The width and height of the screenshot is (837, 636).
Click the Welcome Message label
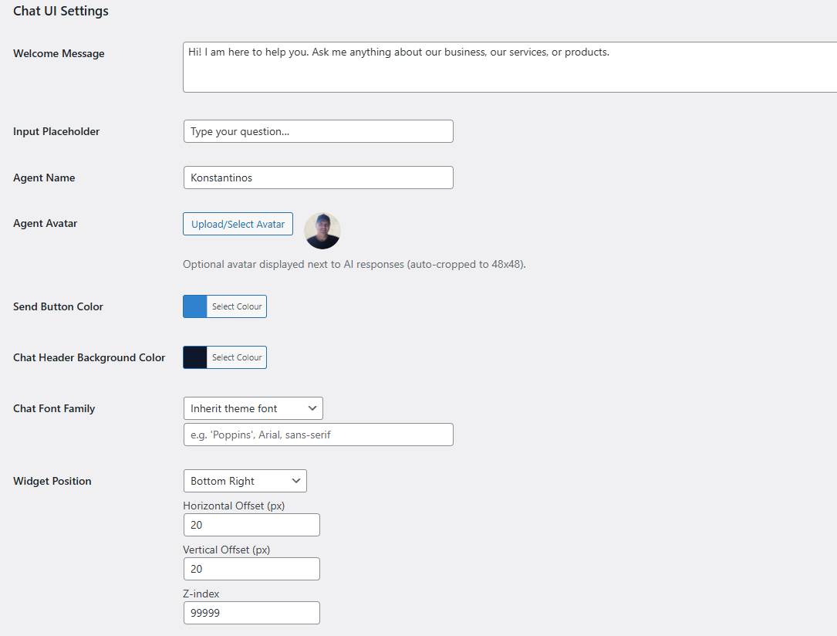tap(59, 54)
